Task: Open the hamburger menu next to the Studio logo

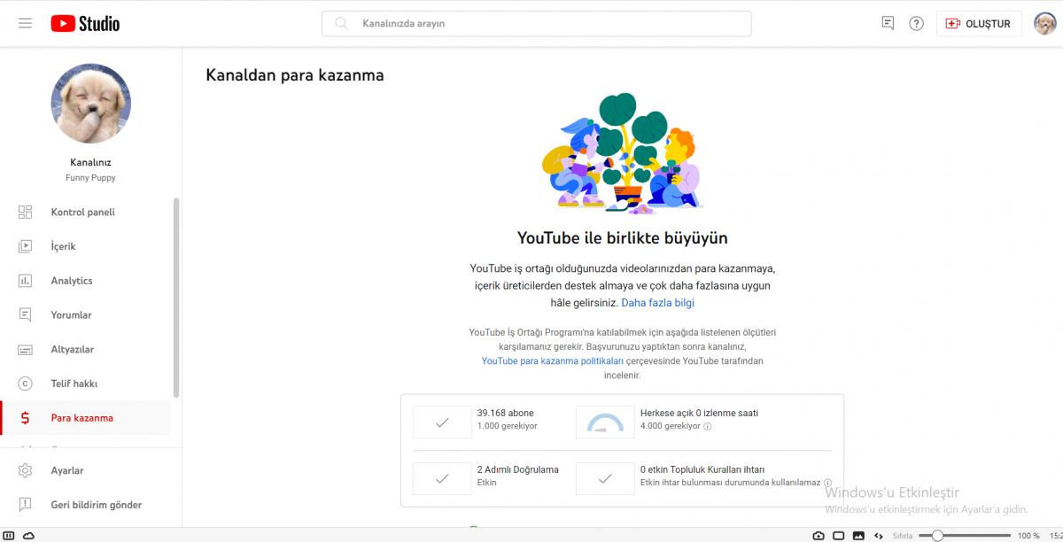Action: click(25, 23)
